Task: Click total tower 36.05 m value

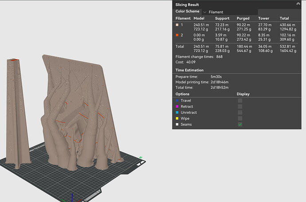Action: [x=265, y=47]
